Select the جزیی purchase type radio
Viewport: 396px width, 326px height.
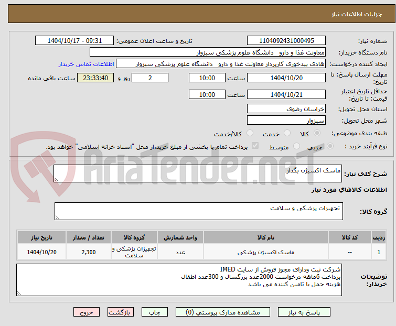330,146
